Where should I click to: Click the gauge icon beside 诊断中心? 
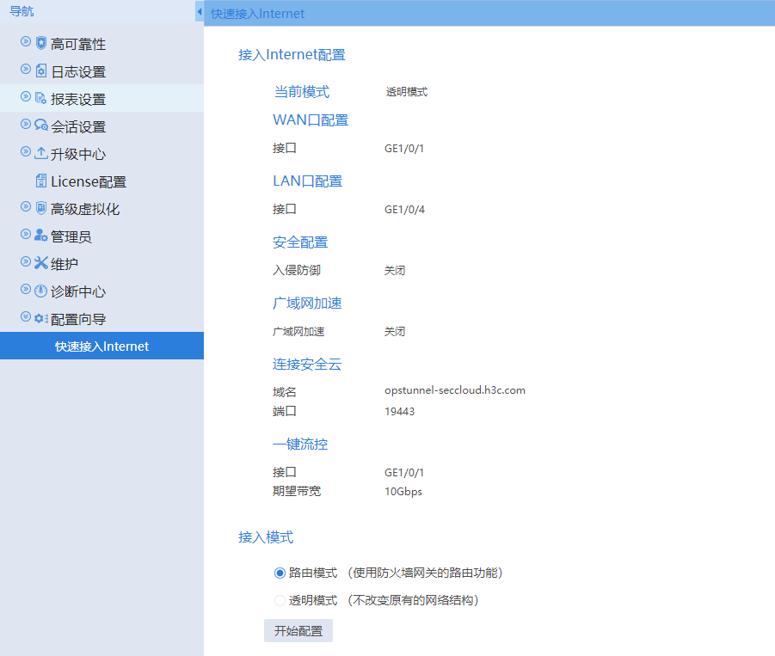click(x=41, y=291)
